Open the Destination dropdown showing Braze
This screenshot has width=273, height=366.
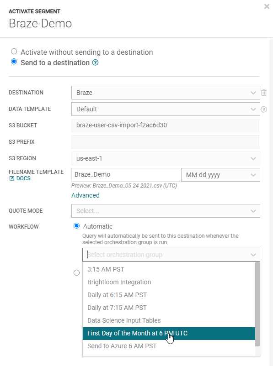tap(166, 93)
